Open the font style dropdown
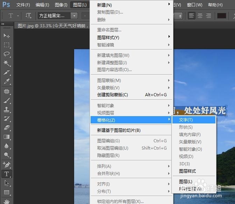 (x=86, y=16)
